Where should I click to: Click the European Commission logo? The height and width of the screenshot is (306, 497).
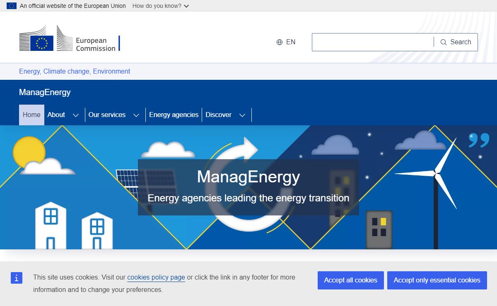[x=70, y=38]
